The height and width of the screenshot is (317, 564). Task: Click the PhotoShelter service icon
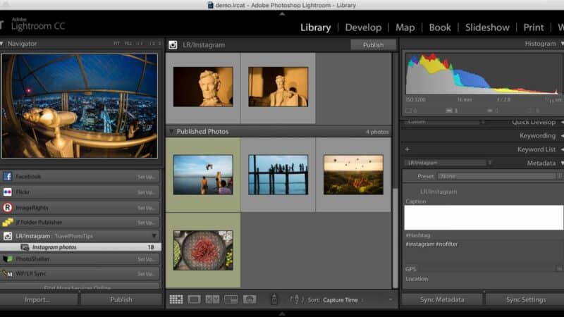click(x=8, y=259)
